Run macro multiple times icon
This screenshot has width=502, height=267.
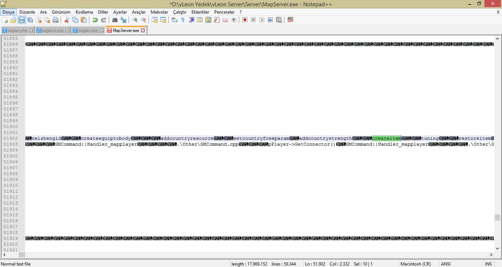point(270,20)
